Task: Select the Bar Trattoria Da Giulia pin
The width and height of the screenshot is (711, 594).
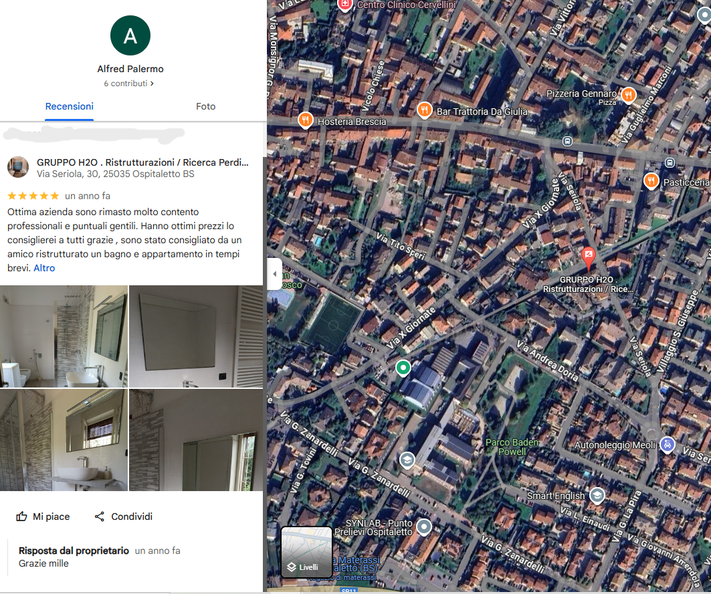Action: (x=425, y=110)
